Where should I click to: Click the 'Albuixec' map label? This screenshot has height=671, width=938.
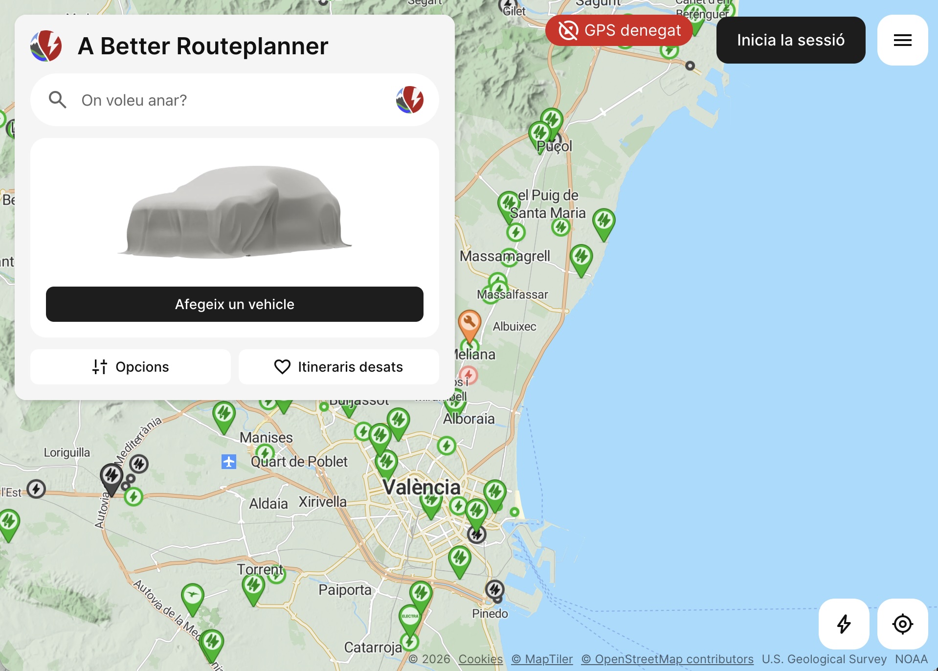(x=514, y=326)
